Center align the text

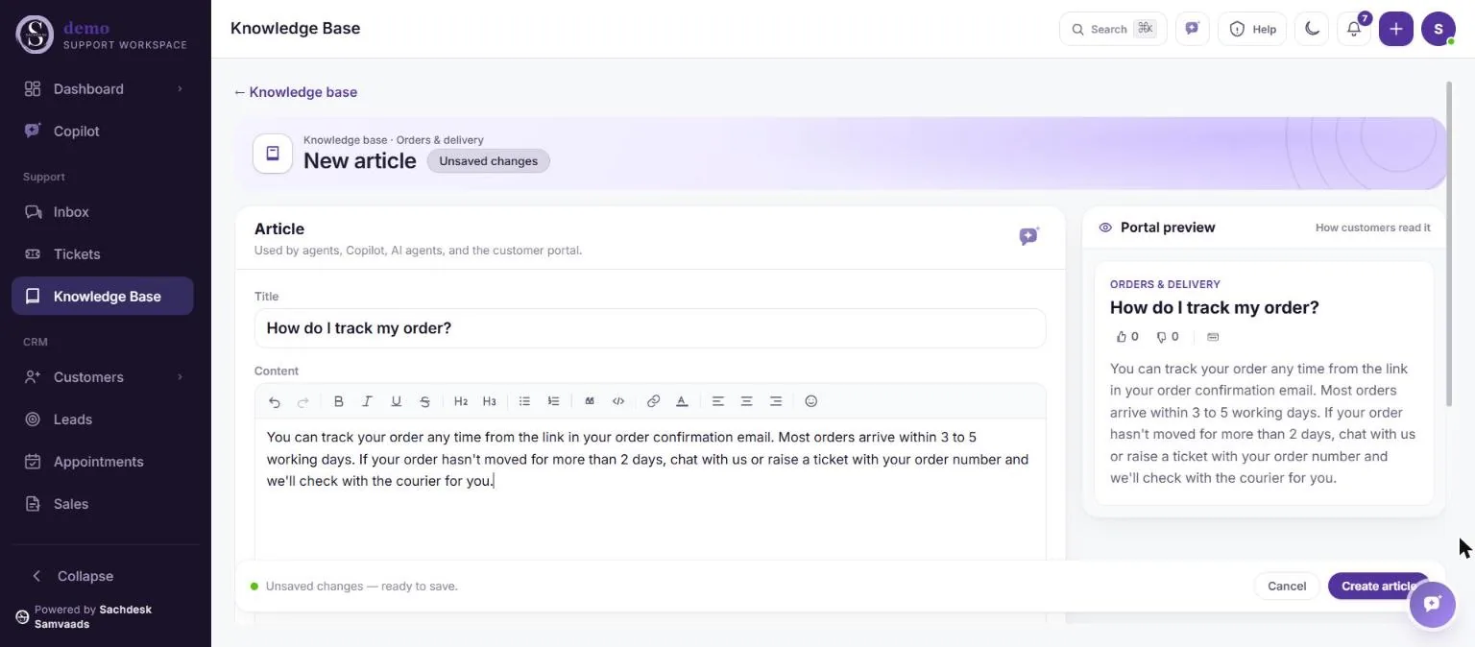pyautogui.click(x=746, y=401)
